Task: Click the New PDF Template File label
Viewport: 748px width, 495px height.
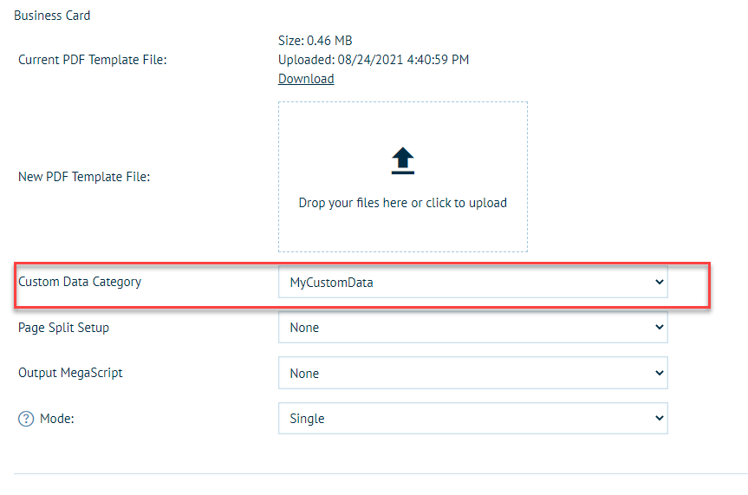Action: (84, 177)
